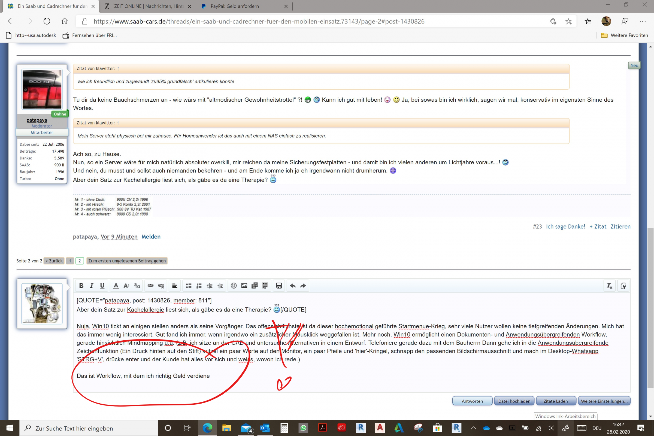Insert a link with the chain icon
This screenshot has height=436, width=654.
tap(150, 286)
